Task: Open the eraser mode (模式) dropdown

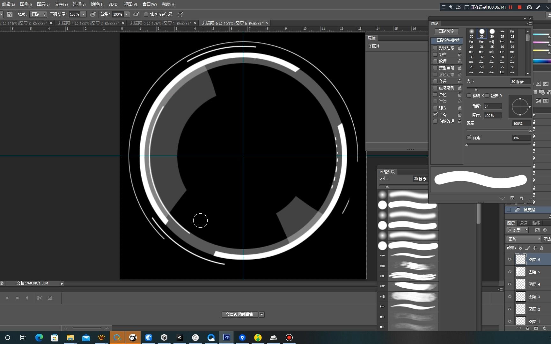Action: tap(38, 14)
